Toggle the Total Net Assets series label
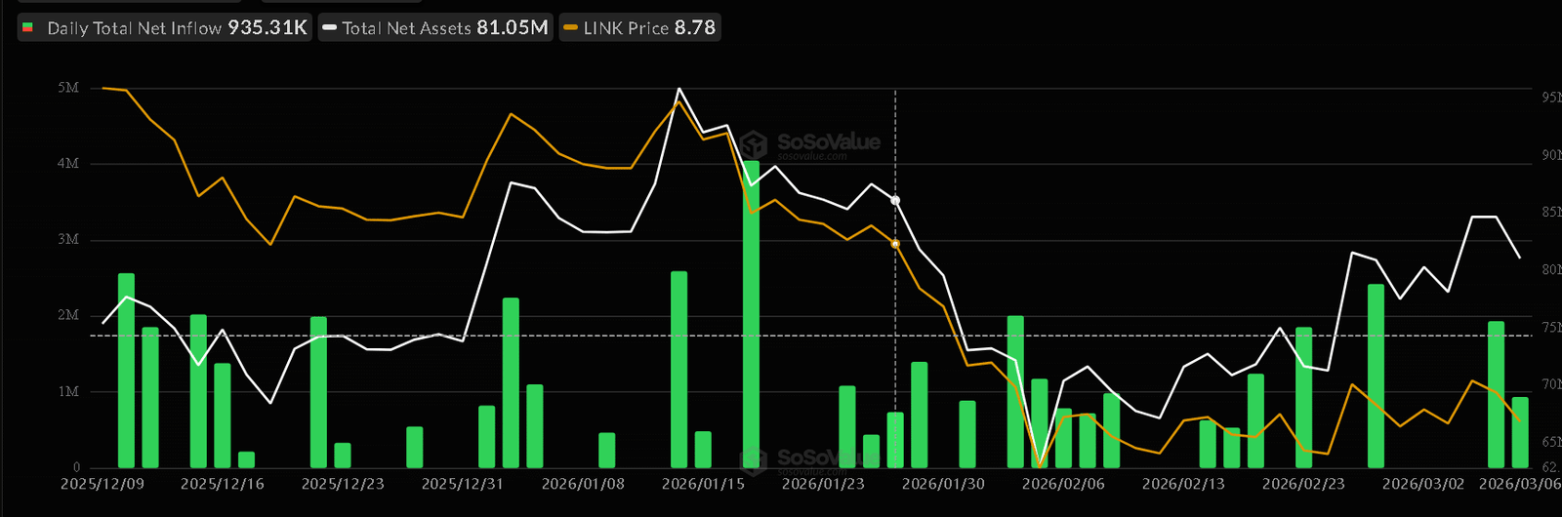Screen dimensions: 1562x517 click(x=407, y=28)
